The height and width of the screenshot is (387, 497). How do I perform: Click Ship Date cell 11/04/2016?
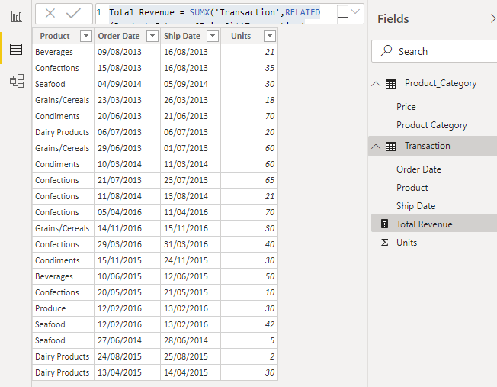coord(190,212)
